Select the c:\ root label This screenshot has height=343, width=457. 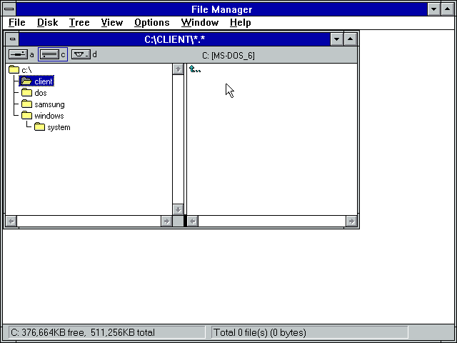[26, 70]
